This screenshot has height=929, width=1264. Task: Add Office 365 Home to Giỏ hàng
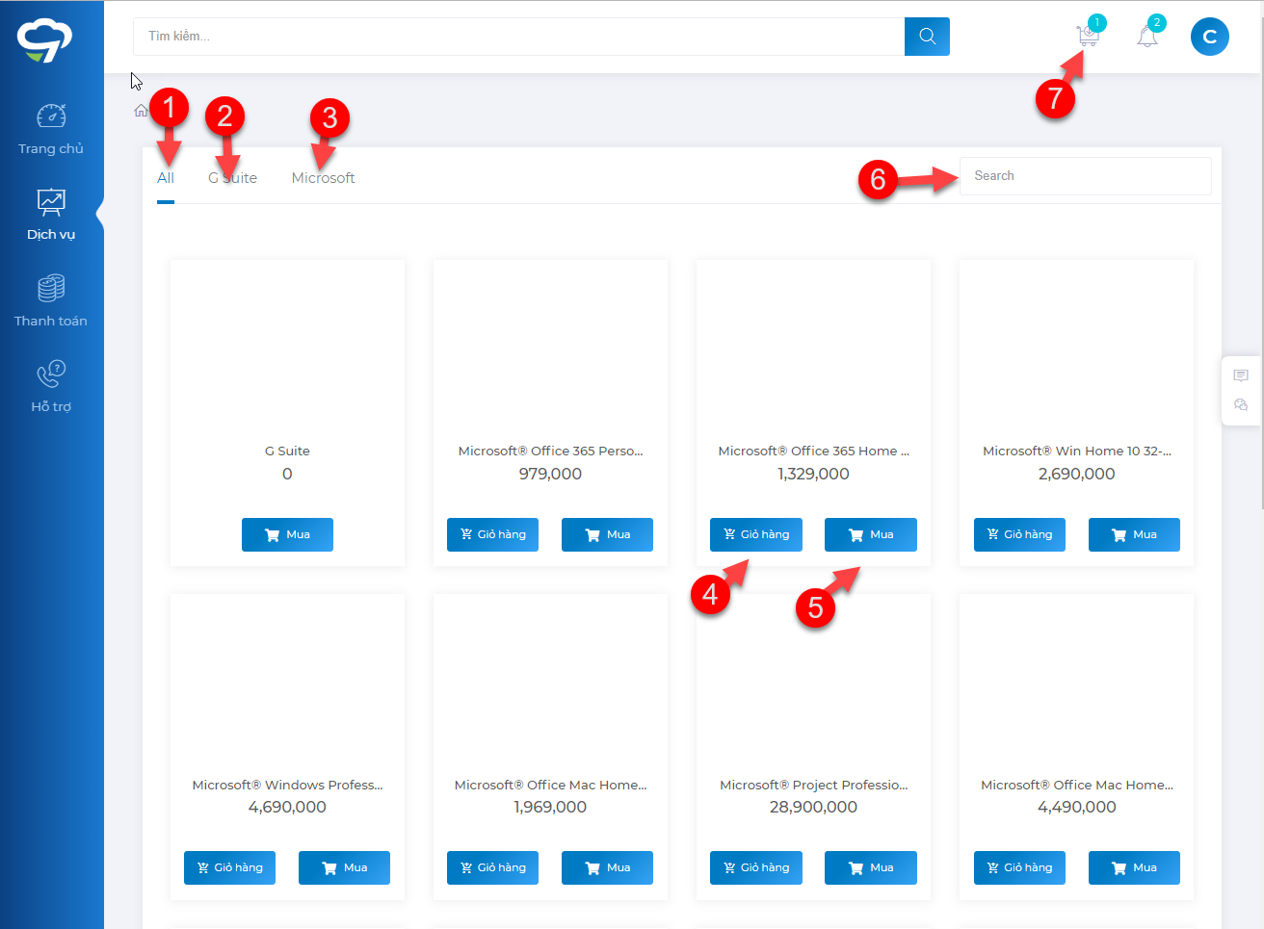click(x=755, y=534)
